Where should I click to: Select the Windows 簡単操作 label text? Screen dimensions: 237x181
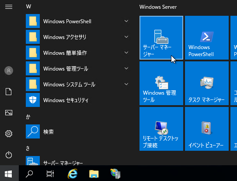[x=65, y=53]
